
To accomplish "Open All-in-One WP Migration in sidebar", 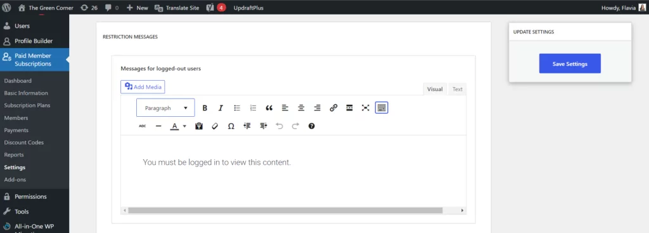I will [x=34, y=227].
